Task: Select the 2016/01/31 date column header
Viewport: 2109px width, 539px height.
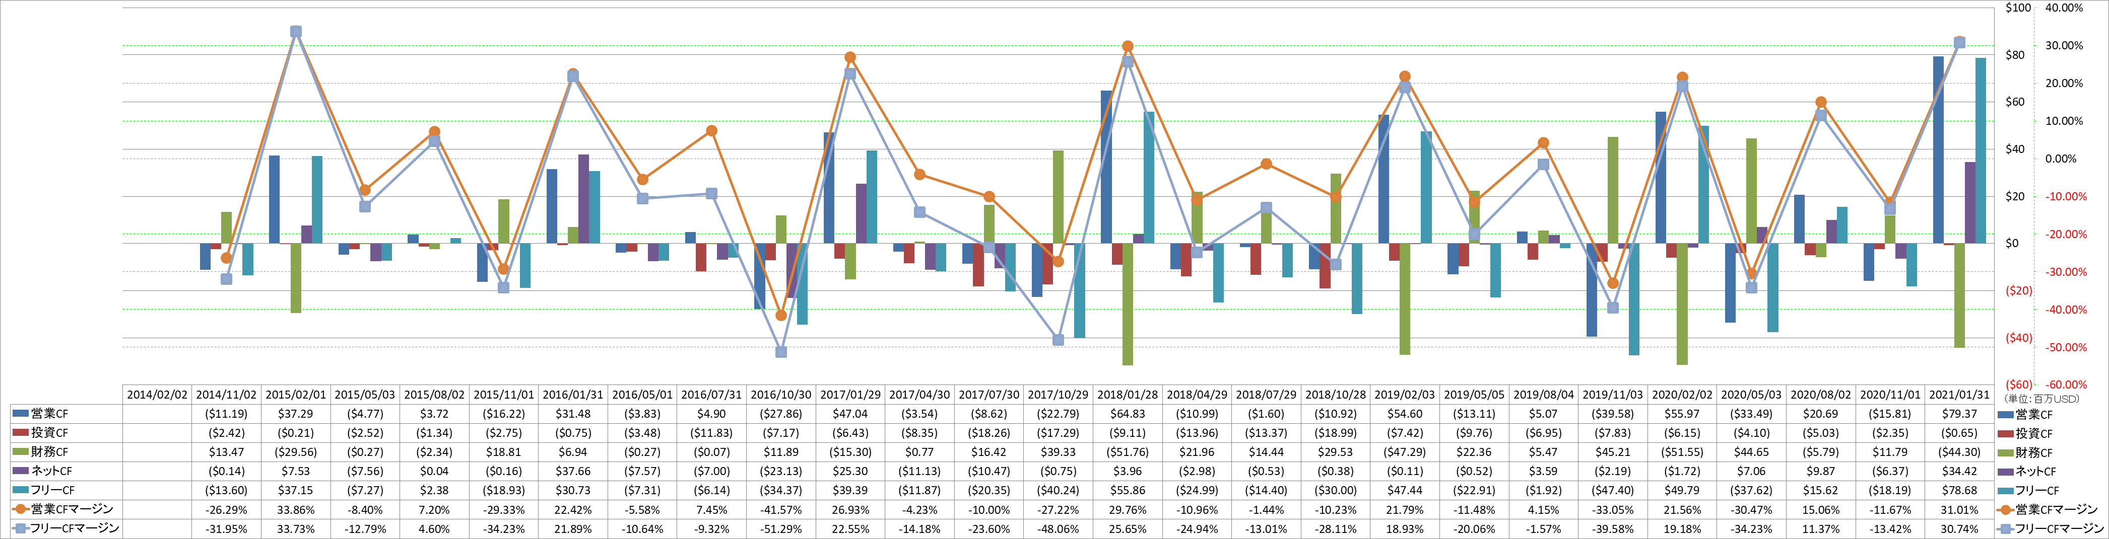Action: point(573,394)
